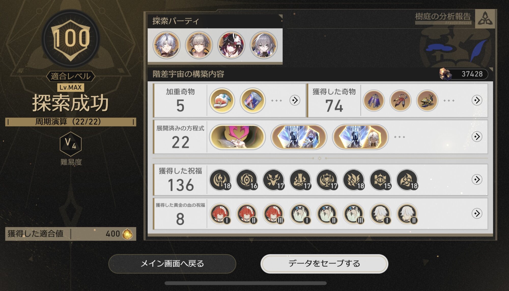Expand the 獲得した祝福 list arrow
Screen dimensions: 509x291
tap(477, 179)
